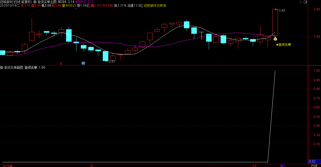
Task: Click the closing price 收3.40 in info bar
Action: (x=57, y=5)
